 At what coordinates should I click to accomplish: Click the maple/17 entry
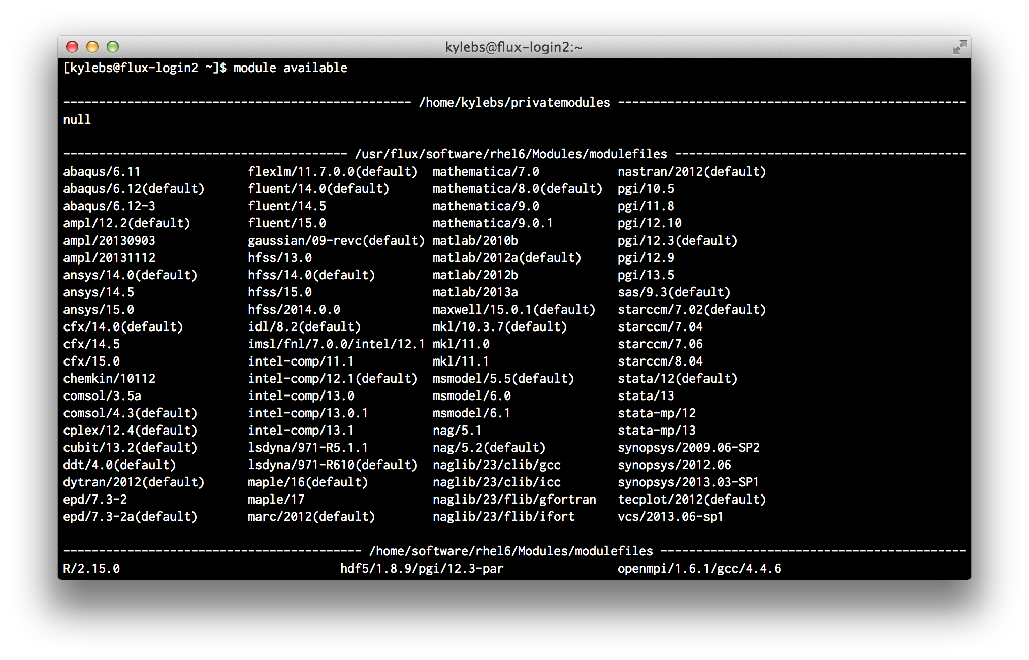click(x=276, y=499)
